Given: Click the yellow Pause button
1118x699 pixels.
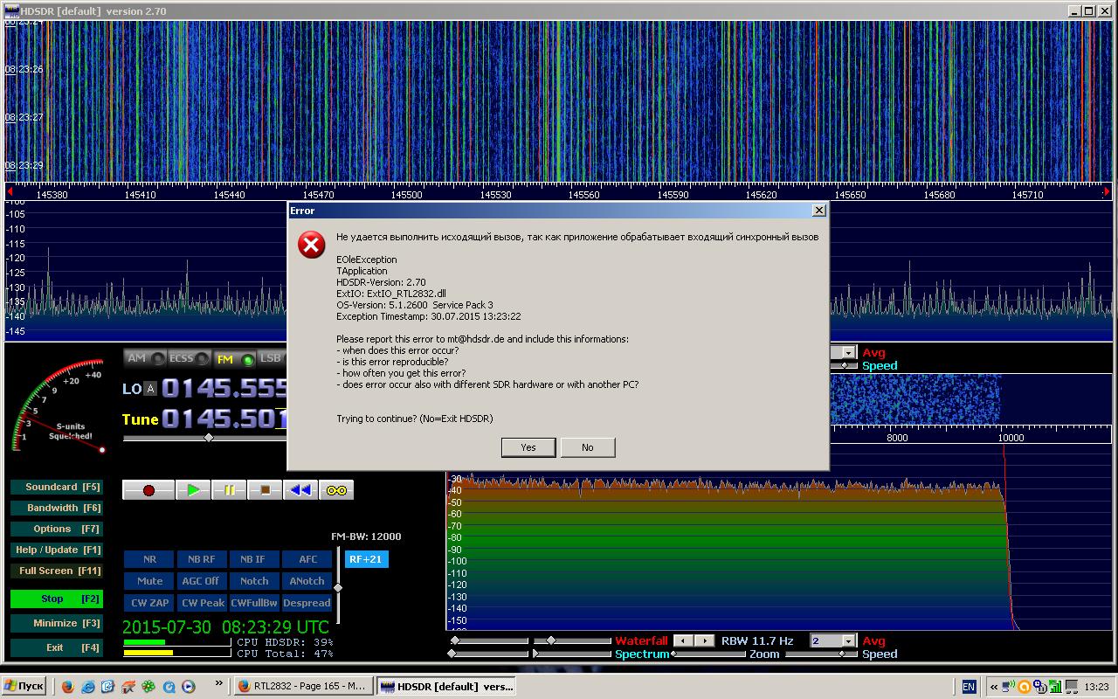Looking at the screenshot, I should [x=229, y=490].
